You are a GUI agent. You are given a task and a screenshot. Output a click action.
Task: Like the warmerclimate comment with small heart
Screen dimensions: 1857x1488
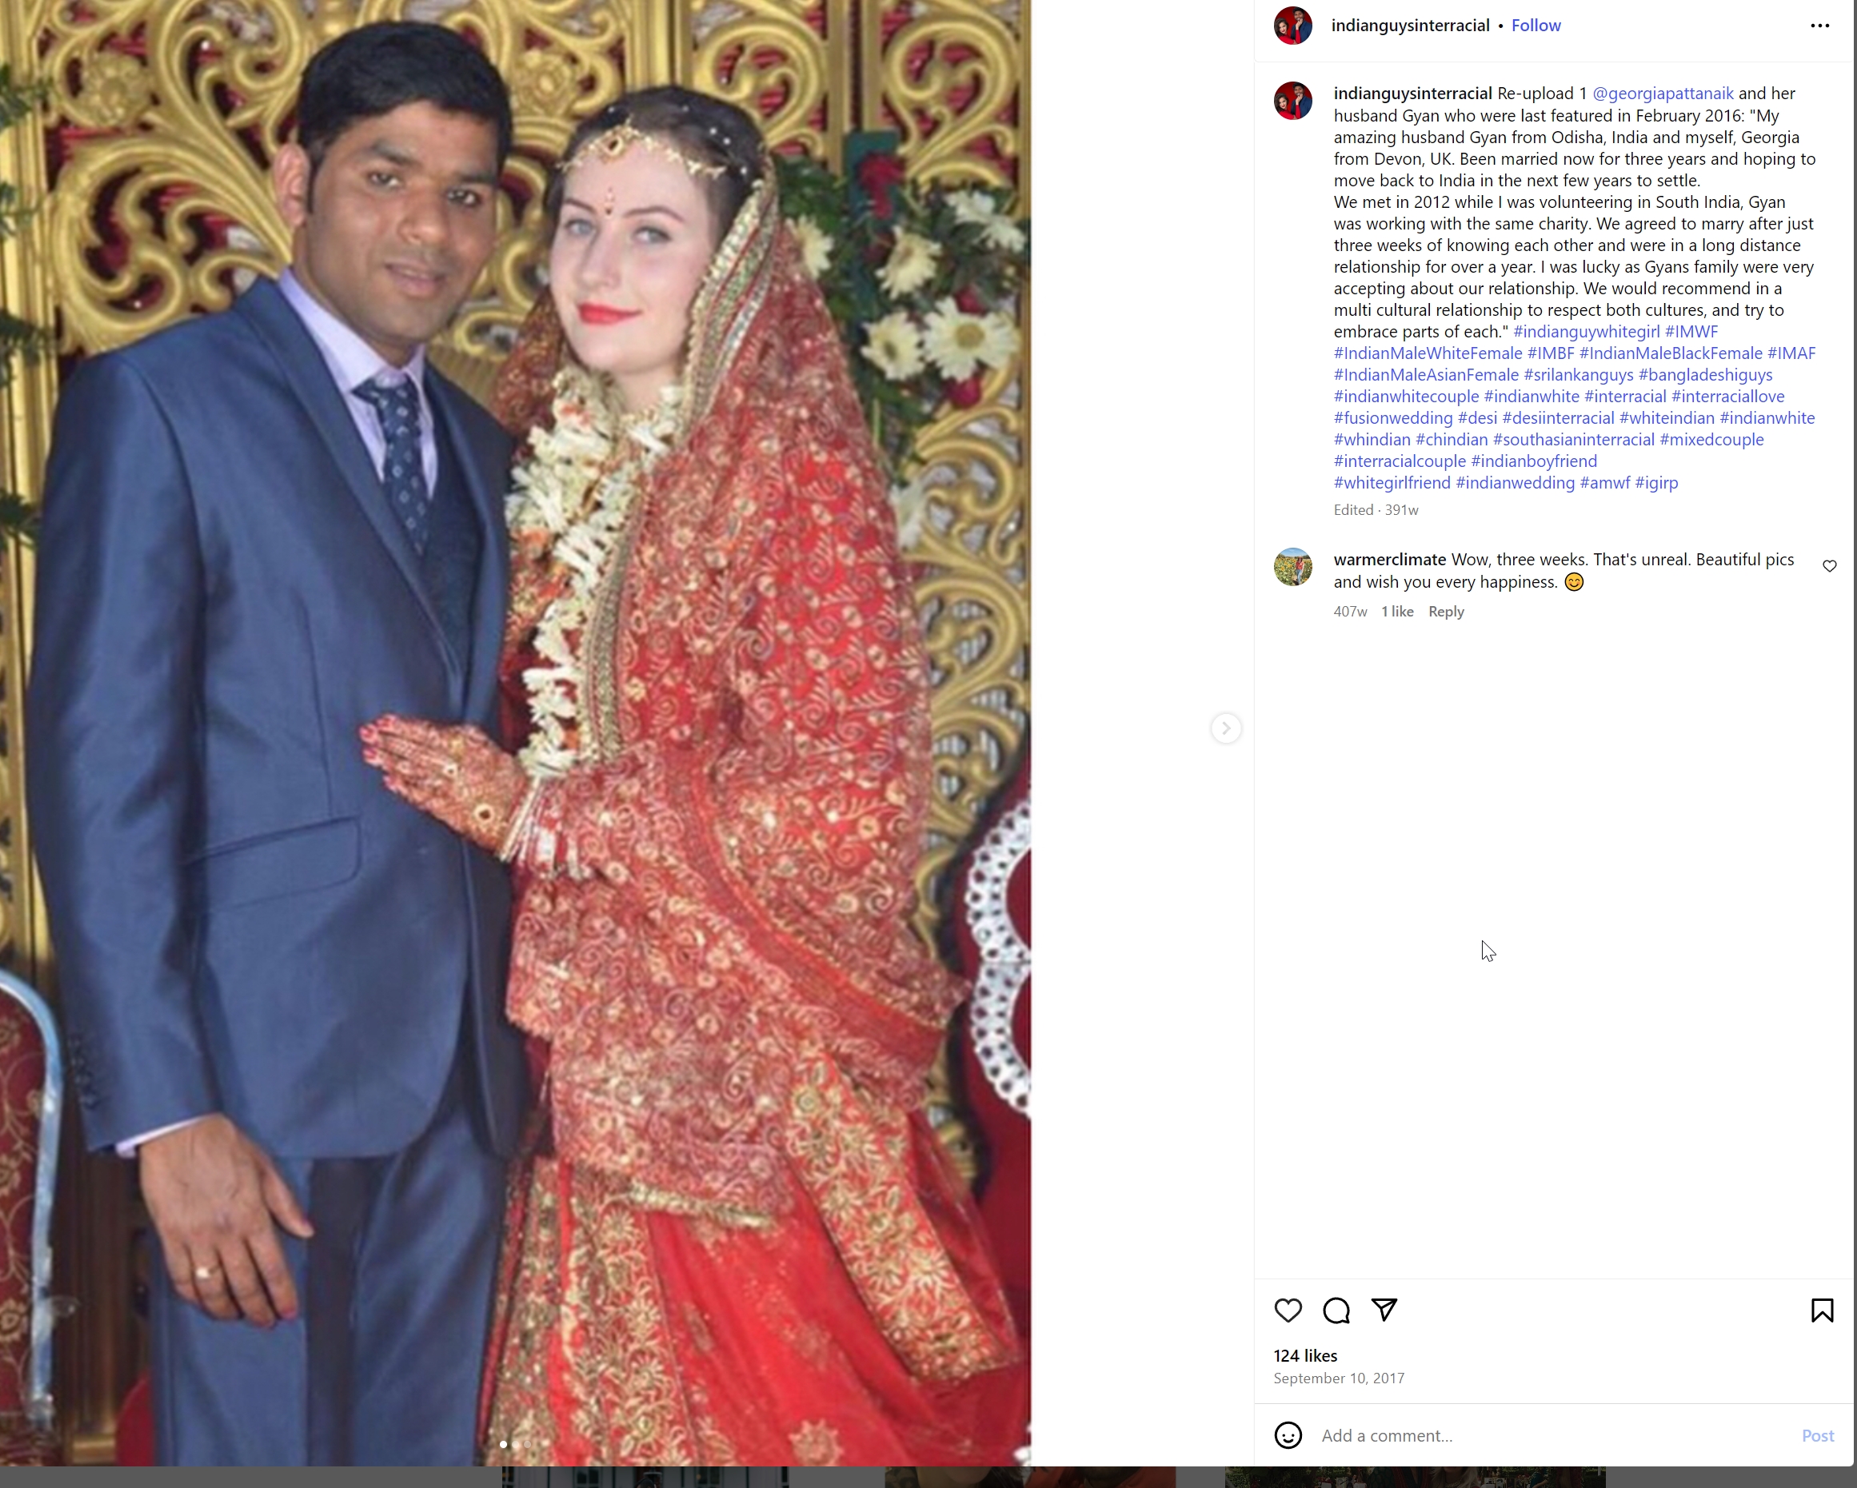1830,566
